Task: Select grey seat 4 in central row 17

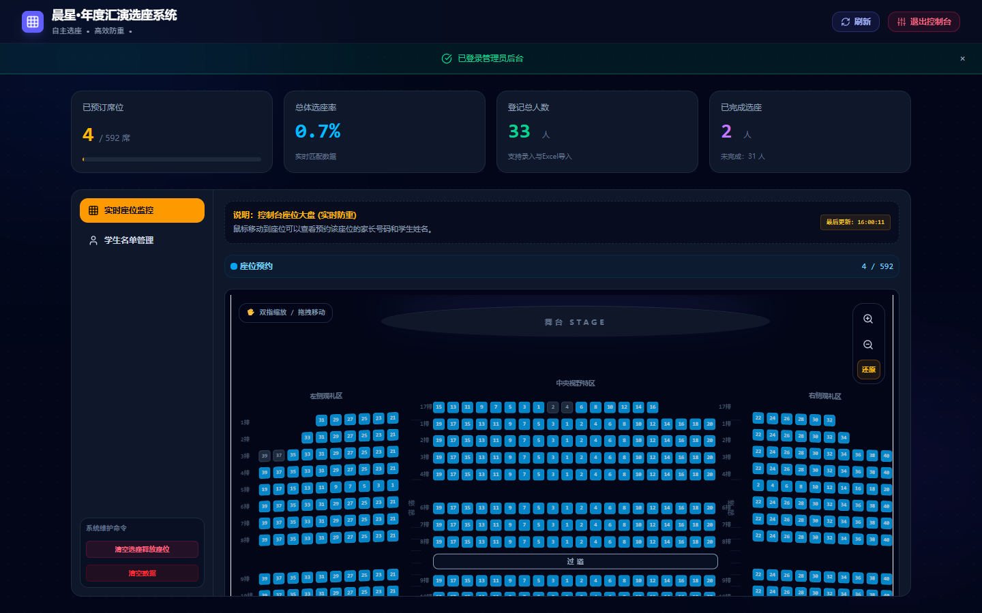Action: pos(567,407)
